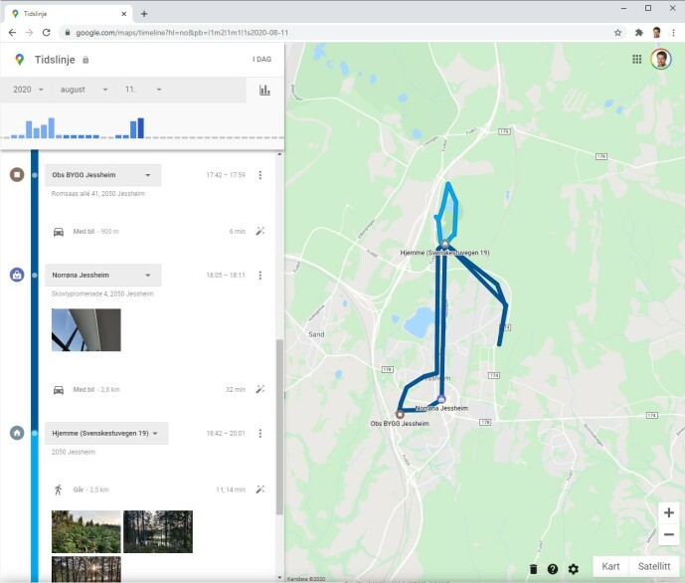
Task: Expand the Norrøna Jessheim place dropdown
Action: (103, 275)
